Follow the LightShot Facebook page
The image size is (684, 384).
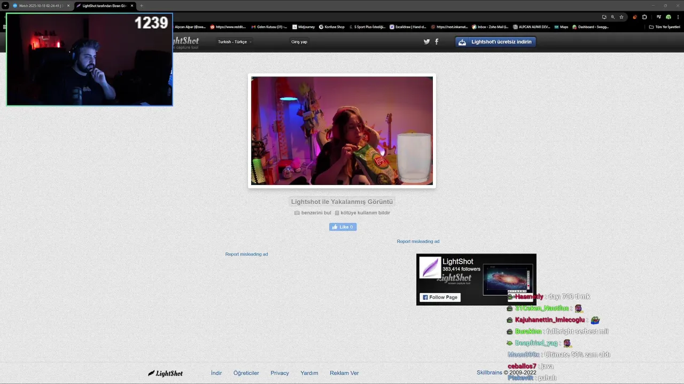coord(440,297)
